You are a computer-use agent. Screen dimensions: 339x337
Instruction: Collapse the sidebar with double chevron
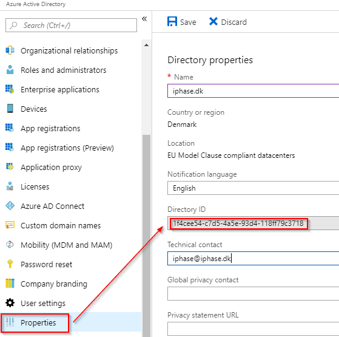tap(144, 19)
